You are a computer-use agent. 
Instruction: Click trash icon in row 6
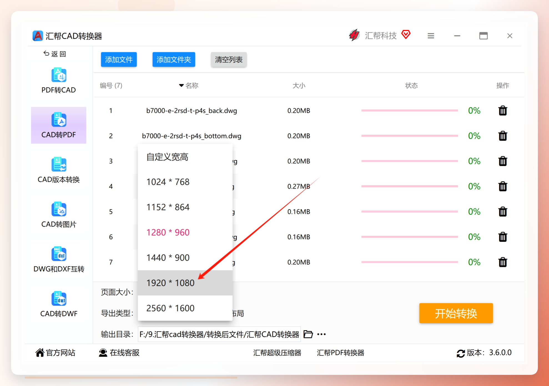[x=503, y=237]
